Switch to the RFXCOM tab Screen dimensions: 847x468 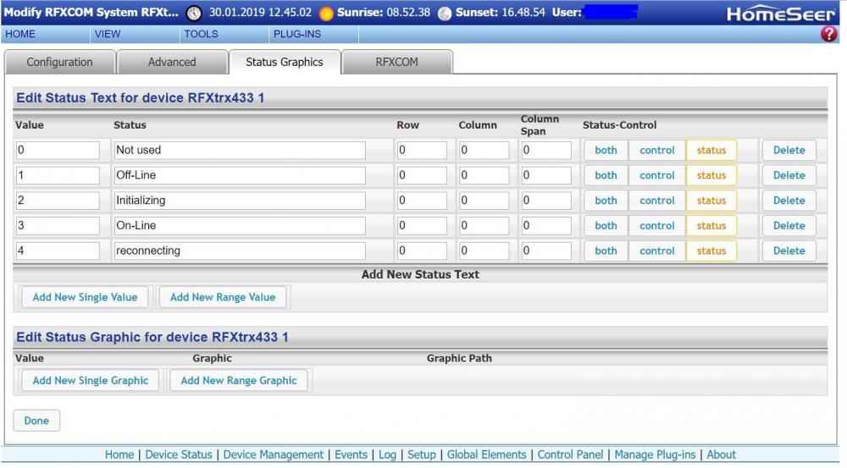[396, 63]
